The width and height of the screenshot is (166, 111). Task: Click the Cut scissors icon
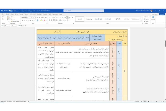tap(12, 17)
